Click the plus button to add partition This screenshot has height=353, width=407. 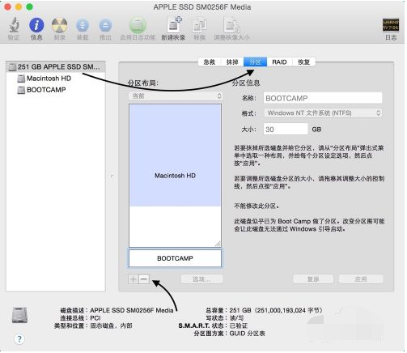click(x=134, y=279)
